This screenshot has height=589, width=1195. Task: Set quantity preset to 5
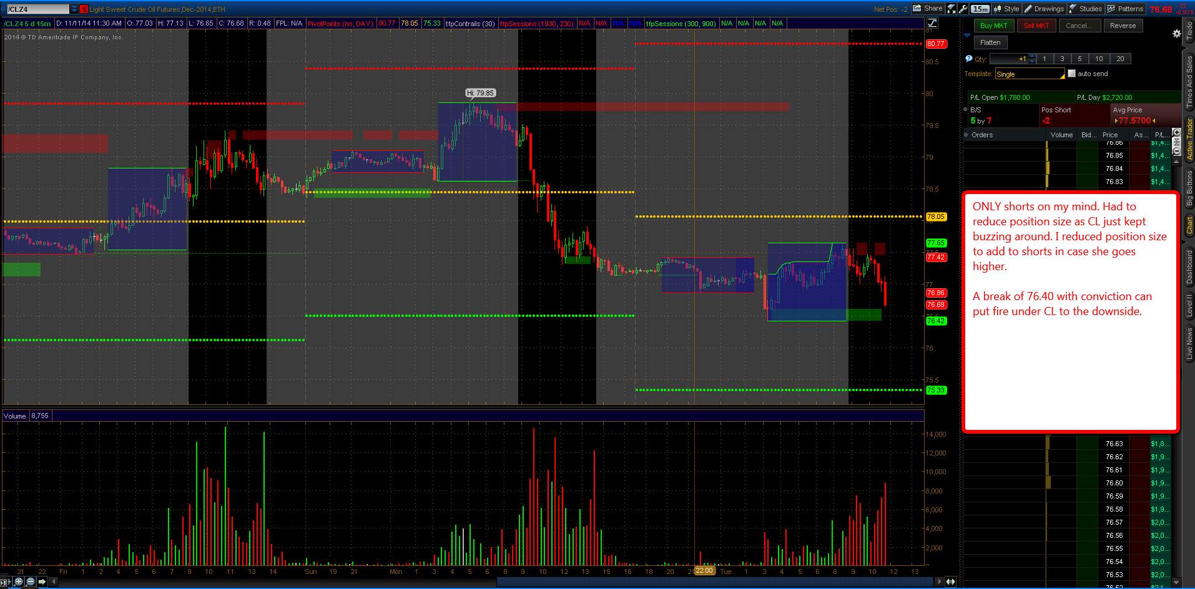(1079, 59)
